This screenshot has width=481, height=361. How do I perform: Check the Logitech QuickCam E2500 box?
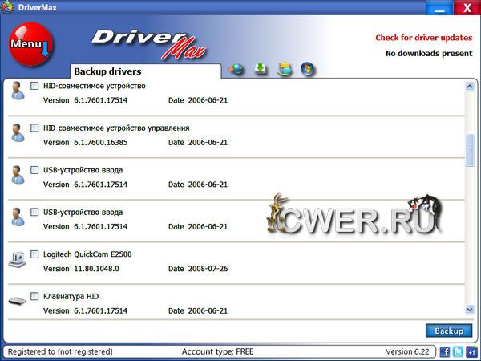tap(34, 254)
